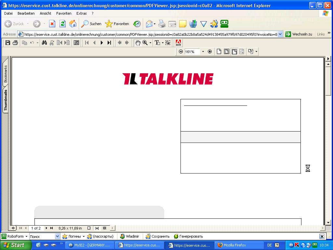The height and width of the screenshot is (250, 333).
Task: Enable Continuous page layout in status bar
Action: pyautogui.click(x=97, y=228)
